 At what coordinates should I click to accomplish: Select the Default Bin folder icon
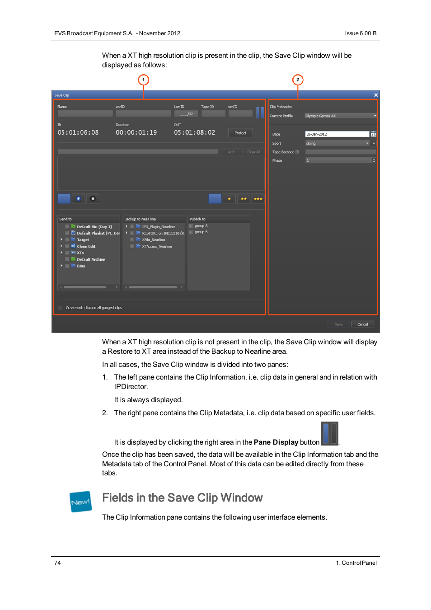(73, 226)
